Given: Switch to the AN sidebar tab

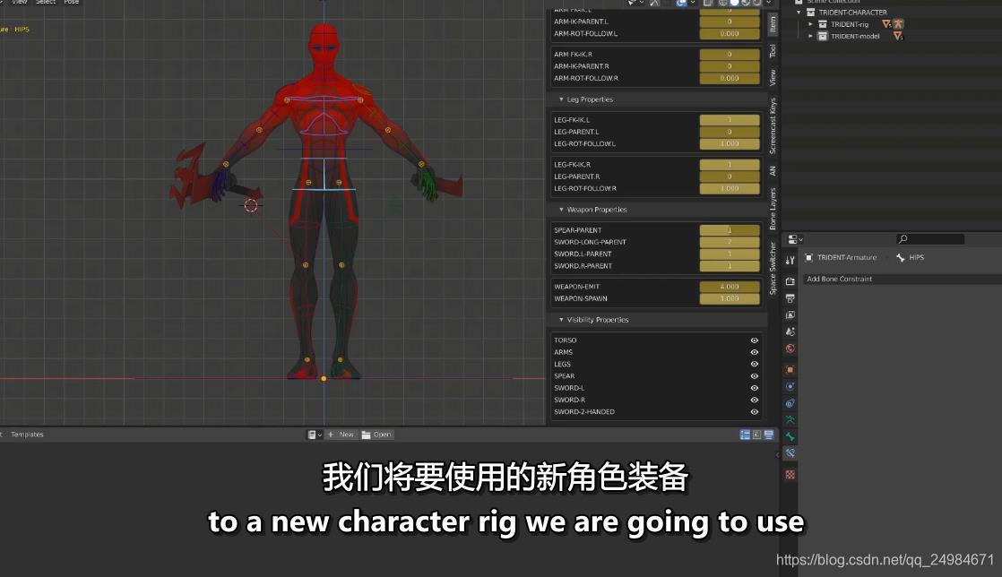Looking at the screenshot, I should [x=773, y=171].
